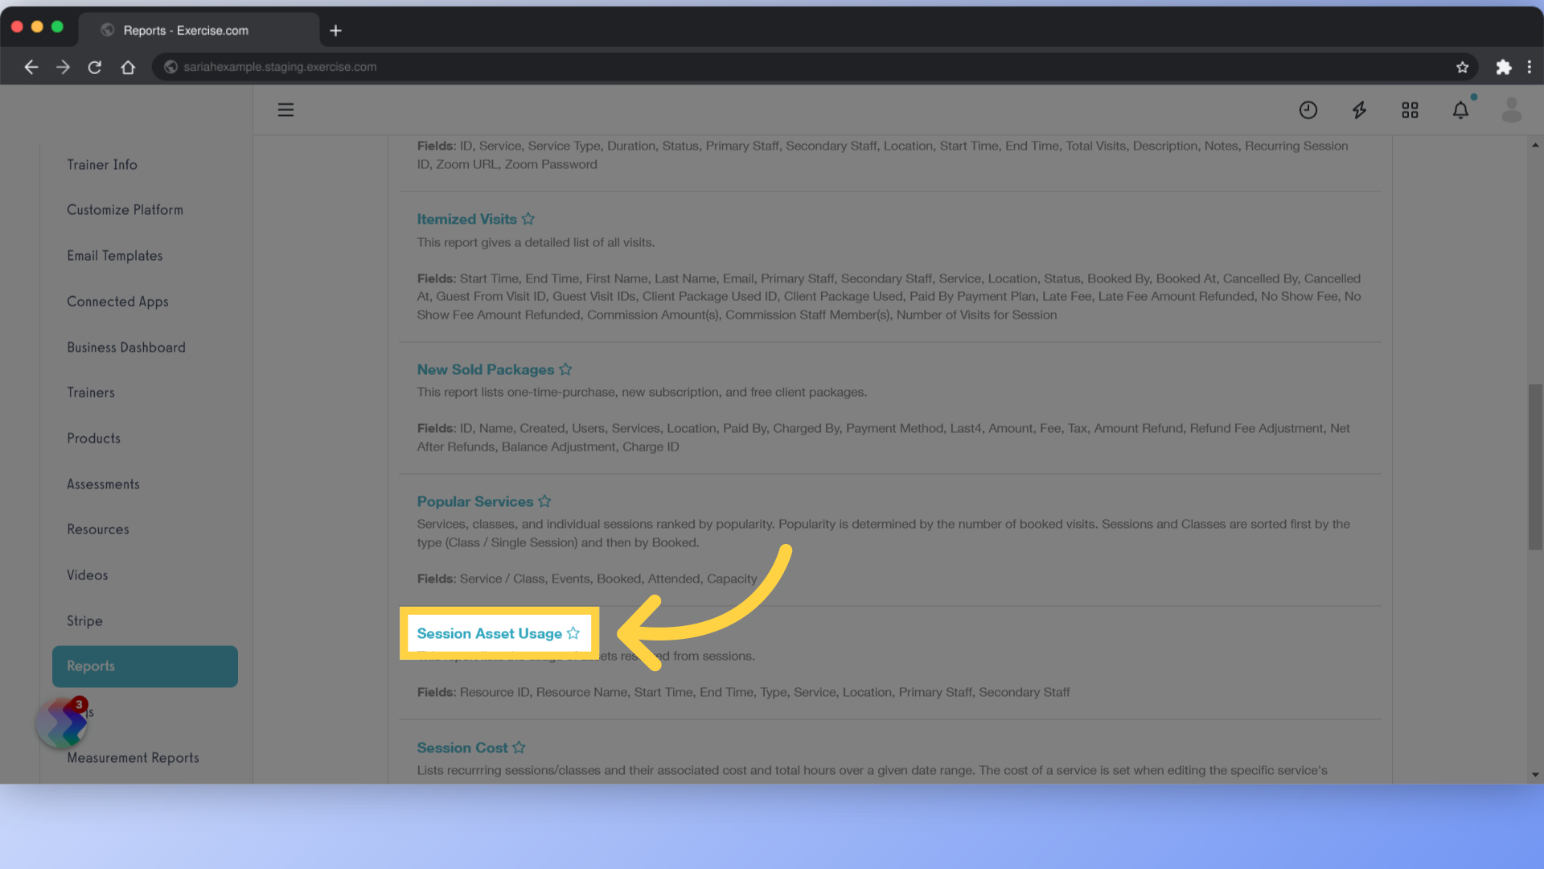Open the lightning bolt quick actions icon
The height and width of the screenshot is (869, 1544).
(x=1359, y=110)
